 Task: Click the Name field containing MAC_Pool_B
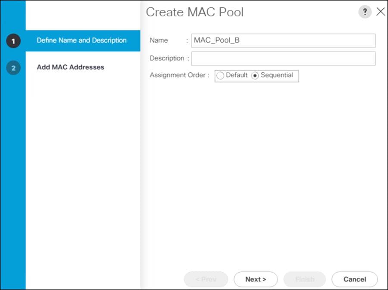click(283, 40)
